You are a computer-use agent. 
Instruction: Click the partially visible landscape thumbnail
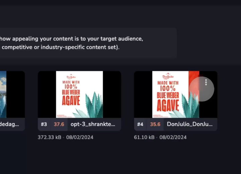pos(3,94)
